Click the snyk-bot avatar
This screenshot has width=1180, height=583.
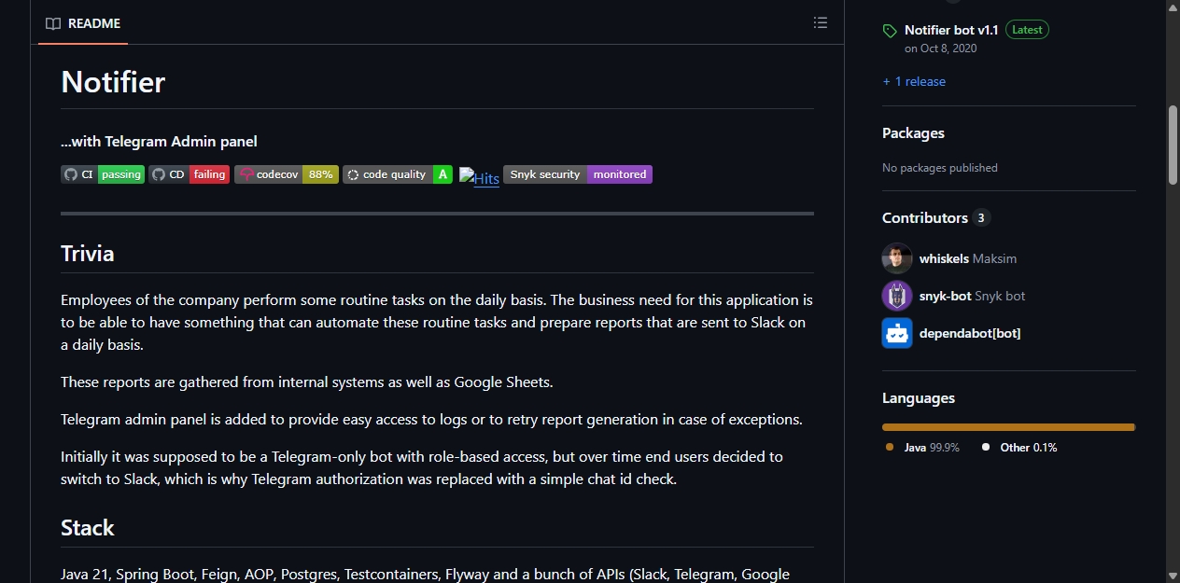point(897,296)
